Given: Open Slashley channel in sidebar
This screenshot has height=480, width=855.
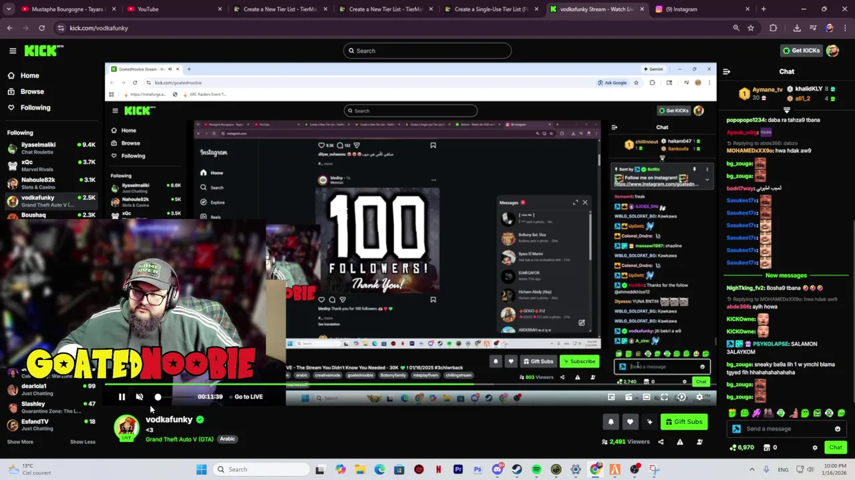Looking at the screenshot, I should [x=51, y=407].
